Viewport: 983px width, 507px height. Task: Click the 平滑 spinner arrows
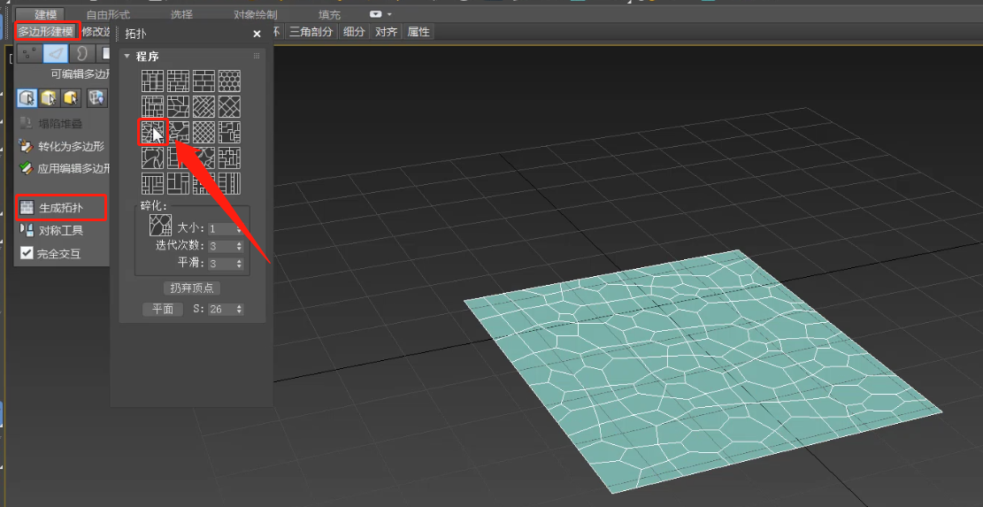[x=239, y=264]
